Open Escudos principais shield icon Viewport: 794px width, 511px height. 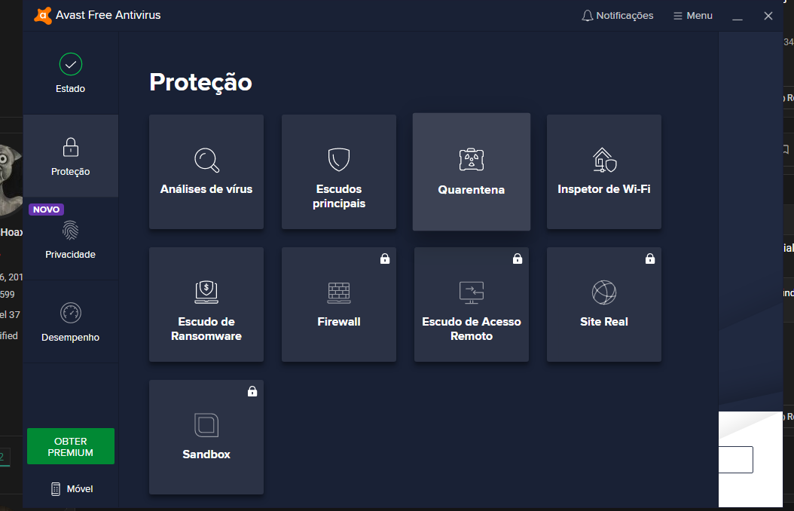pos(339,160)
